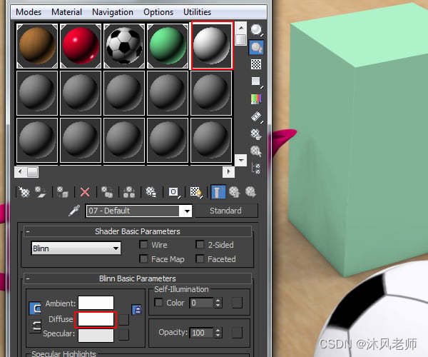Click the Ambient color swatch
The height and width of the screenshot is (357, 428).
click(96, 303)
